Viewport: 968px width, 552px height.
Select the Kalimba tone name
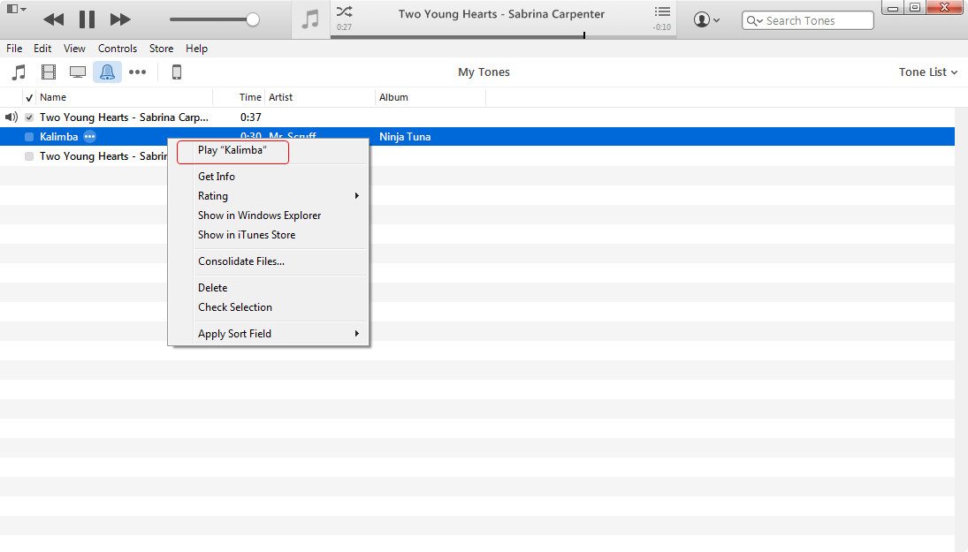[58, 137]
